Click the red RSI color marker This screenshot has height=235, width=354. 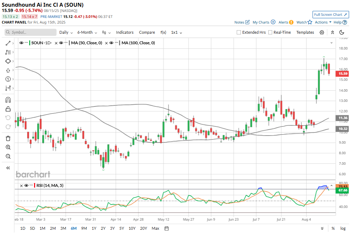click(x=35, y=185)
